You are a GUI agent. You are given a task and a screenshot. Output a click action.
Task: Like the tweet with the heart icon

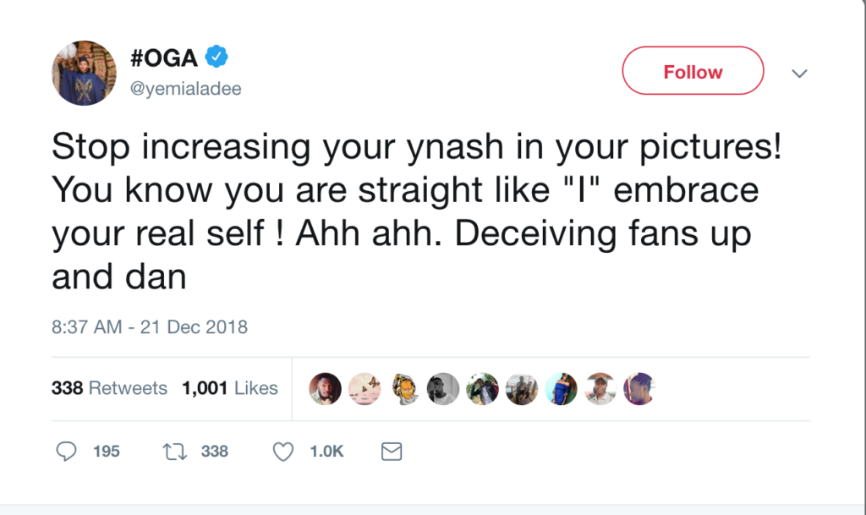282,452
